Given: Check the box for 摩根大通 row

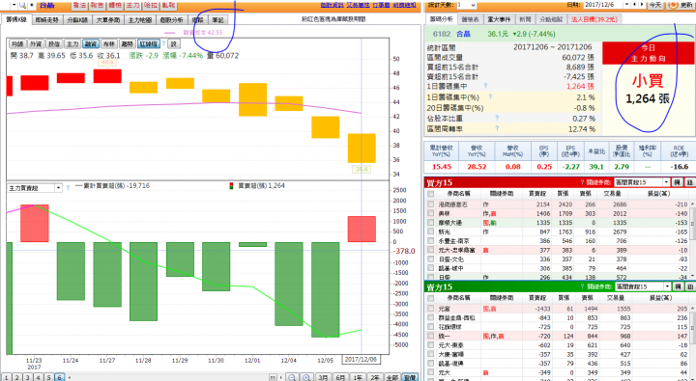Looking at the screenshot, I should 430,223.
